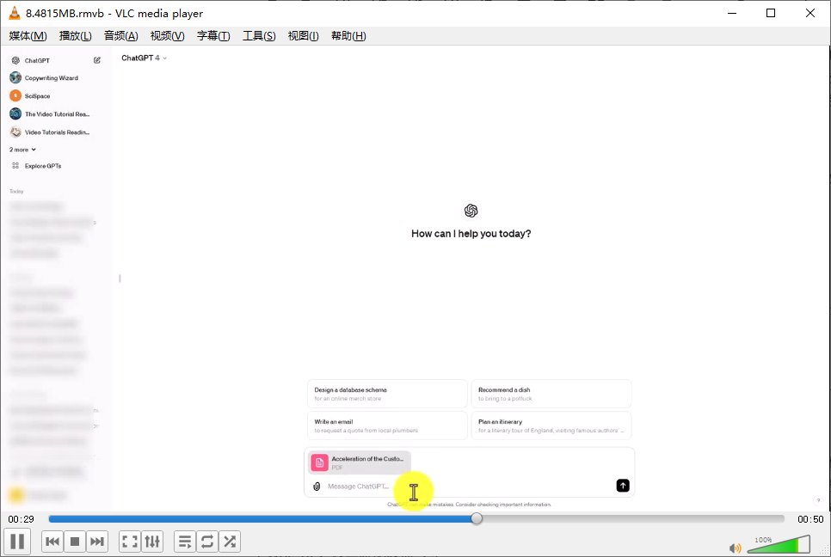Click the center ChatGPT logo
The image size is (831, 557).
[x=471, y=211]
